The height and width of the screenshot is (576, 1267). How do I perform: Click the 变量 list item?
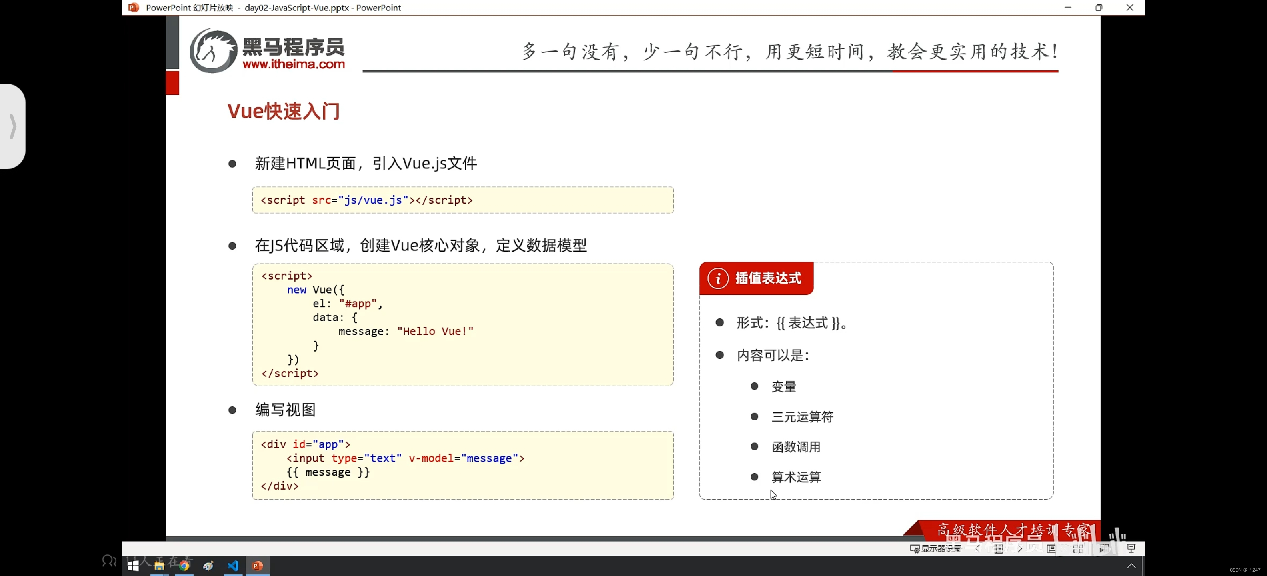point(783,387)
